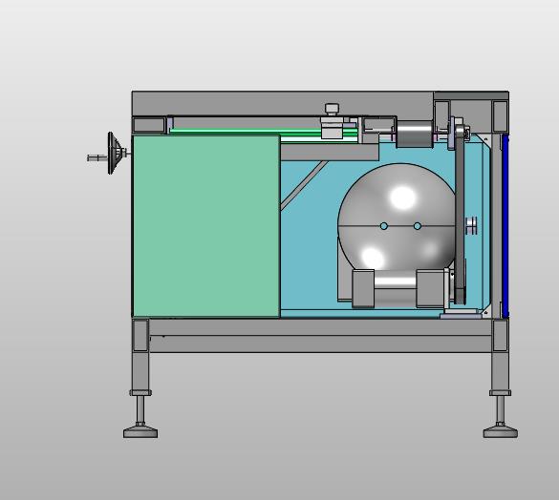Click the bolt knob atop the slide rail
Image resolution: width=559 pixels, height=500 pixels.
tap(332, 110)
